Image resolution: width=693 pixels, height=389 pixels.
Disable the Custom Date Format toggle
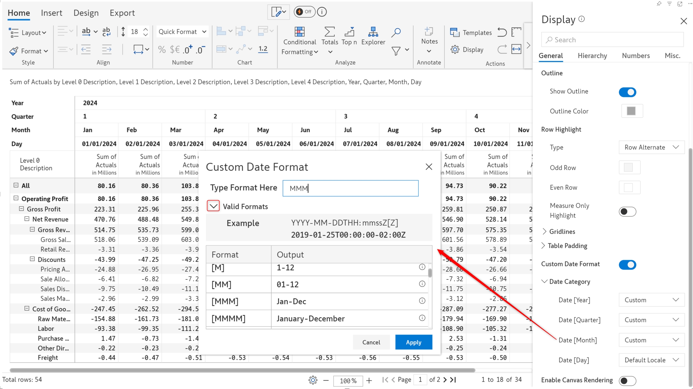point(627,265)
